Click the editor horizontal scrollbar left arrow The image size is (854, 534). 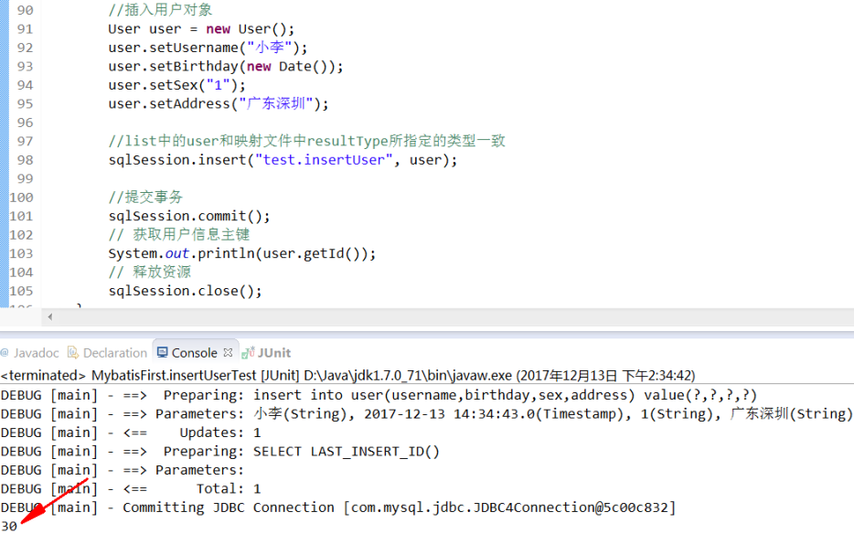click(50, 316)
